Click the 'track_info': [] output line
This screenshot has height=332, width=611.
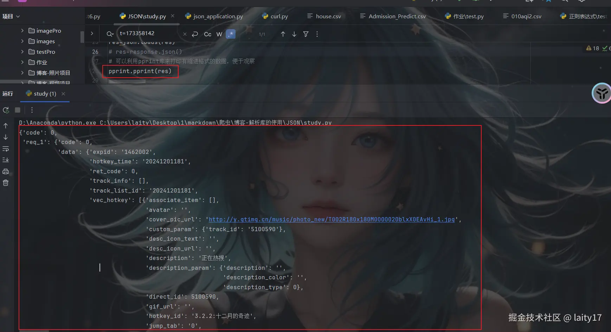click(119, 181)
